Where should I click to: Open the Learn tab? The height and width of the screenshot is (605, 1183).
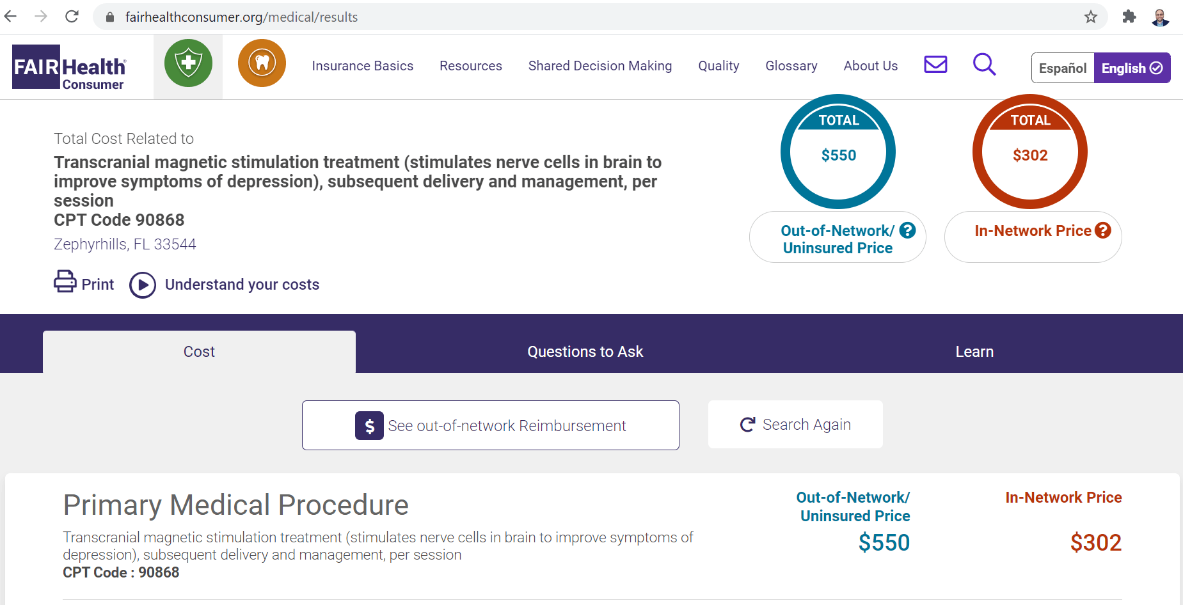click(974, 352)
